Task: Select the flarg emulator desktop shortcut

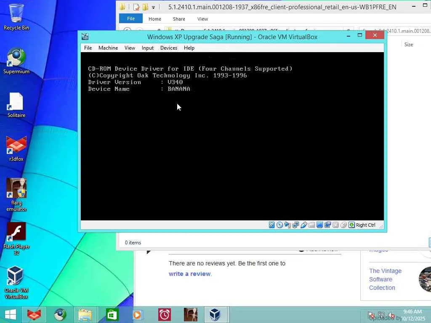Action: point(16,195)
